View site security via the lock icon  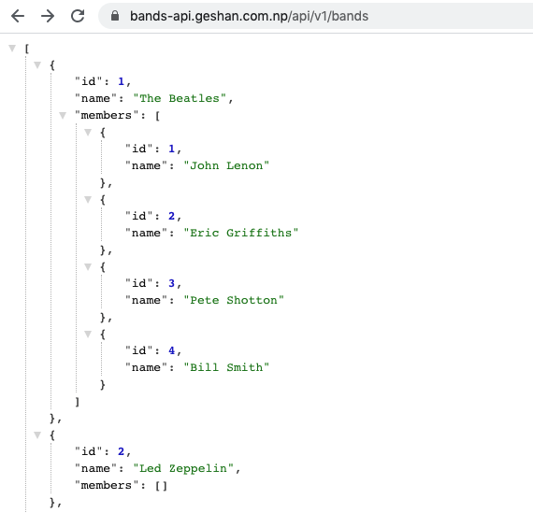115,16
